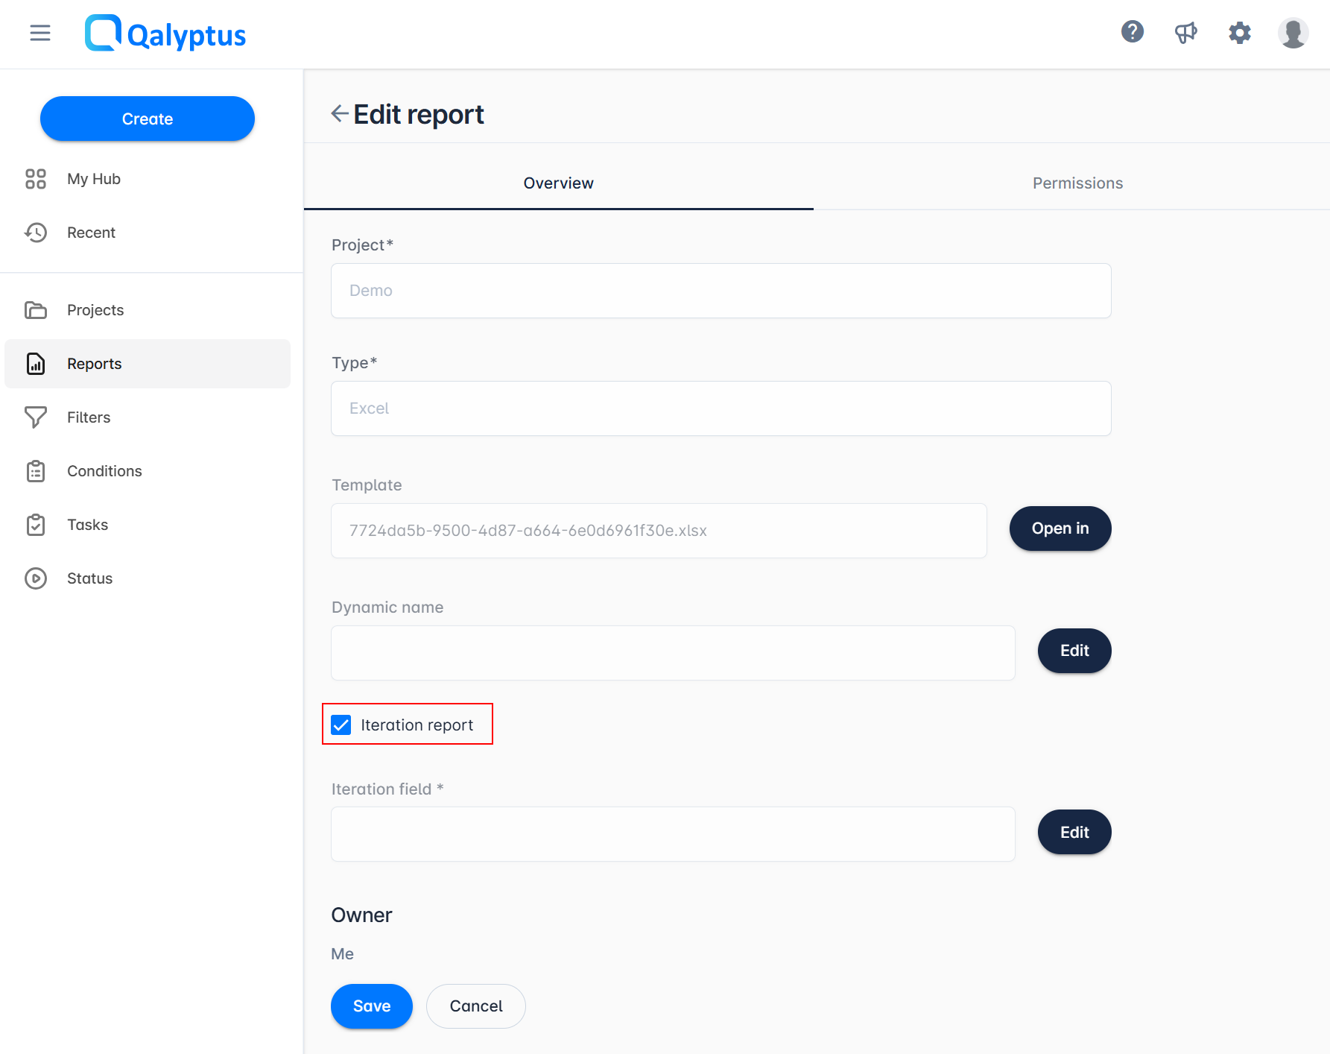Open the announcements megaphone icon
Screen dimensions: 1330x1054
(1186, 32)
